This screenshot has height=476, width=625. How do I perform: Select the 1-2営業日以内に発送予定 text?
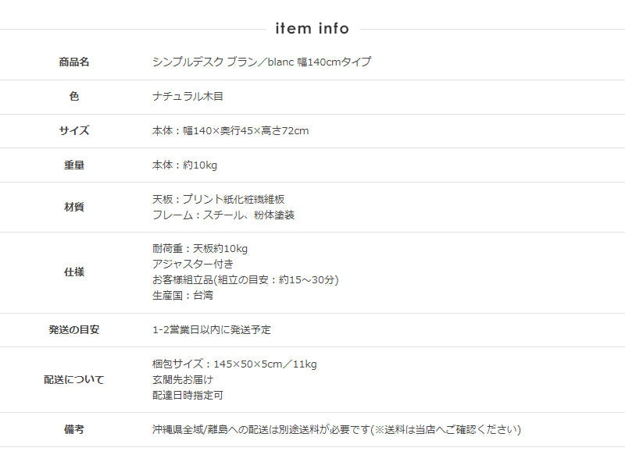coord(212,329)
